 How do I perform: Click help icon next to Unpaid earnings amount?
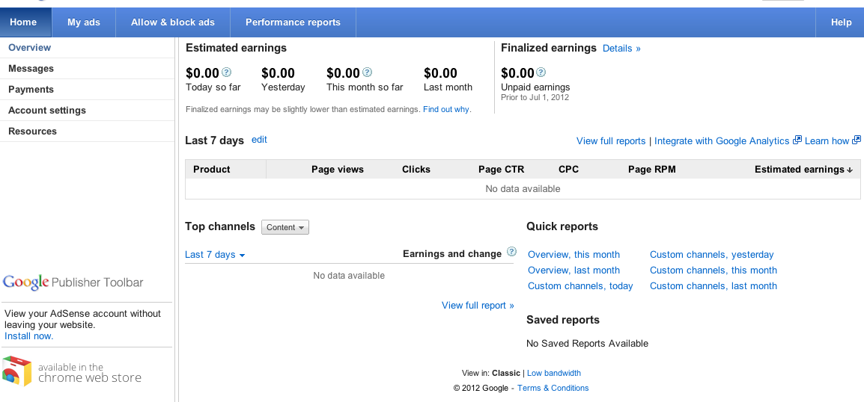541,72
